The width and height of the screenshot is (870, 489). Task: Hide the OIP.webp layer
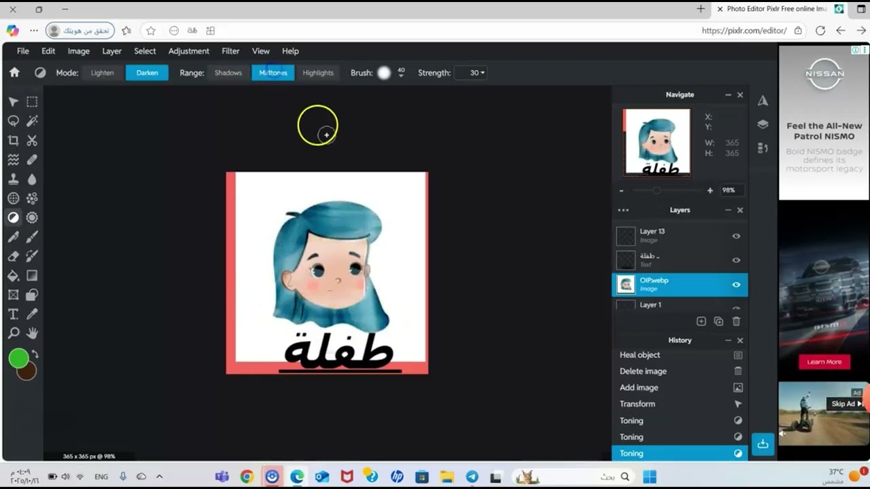pyautogui.click(x=736, y=285)
